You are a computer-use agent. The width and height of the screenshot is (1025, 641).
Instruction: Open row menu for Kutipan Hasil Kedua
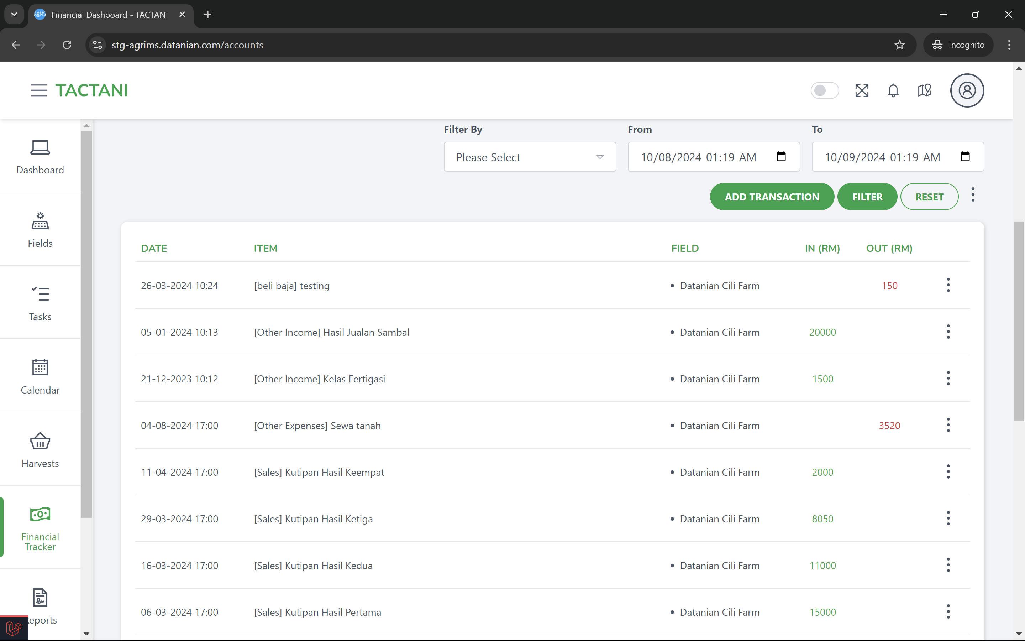(x=948, y=565)
